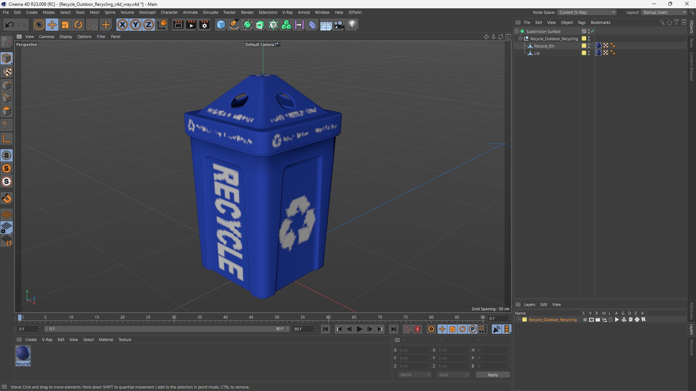Open the V-Ray menu in top bar

point(287,12)
